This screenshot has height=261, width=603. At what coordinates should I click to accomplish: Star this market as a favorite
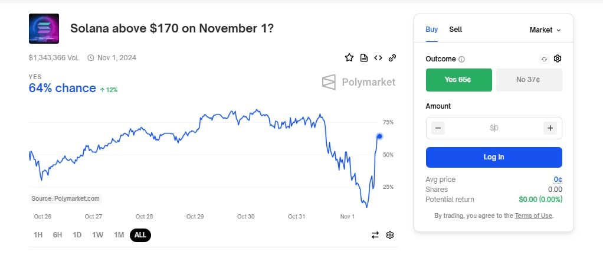coord(349,58)
